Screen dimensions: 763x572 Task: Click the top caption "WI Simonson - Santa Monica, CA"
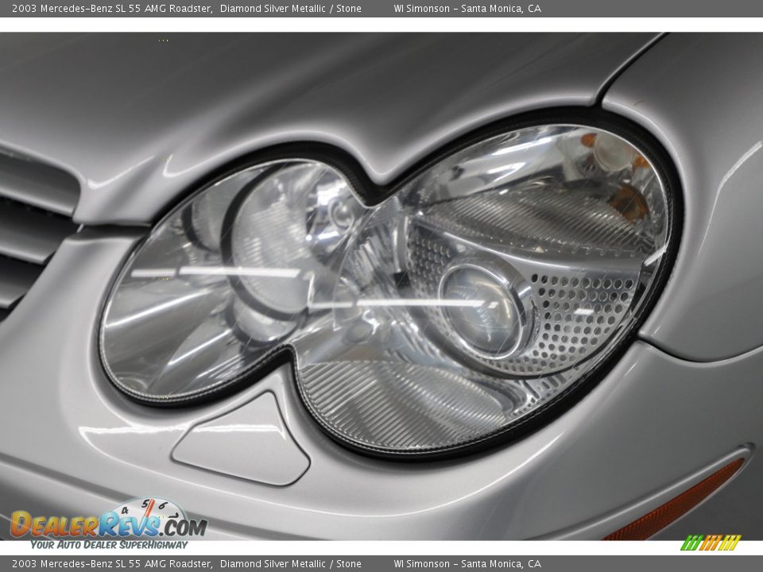[x=467, y=8]
